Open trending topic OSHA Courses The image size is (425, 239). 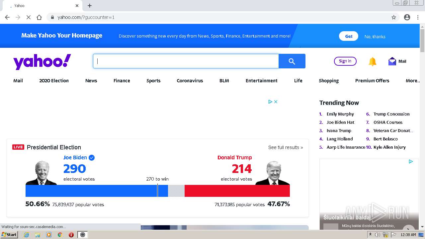pyautogui.click(x=388, y=122)
